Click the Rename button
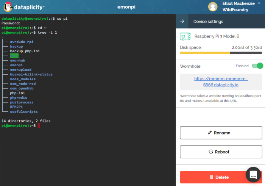Viewport: 265px width, 186px height. click(221, 133)
